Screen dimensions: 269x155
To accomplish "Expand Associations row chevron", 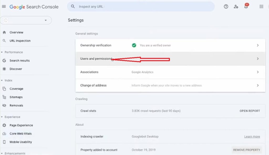I will click(x=258, y=72).
